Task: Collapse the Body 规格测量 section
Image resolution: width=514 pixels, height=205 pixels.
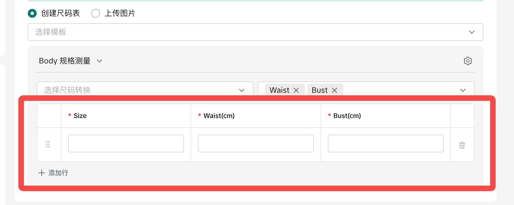Action: tap(99, 61)
